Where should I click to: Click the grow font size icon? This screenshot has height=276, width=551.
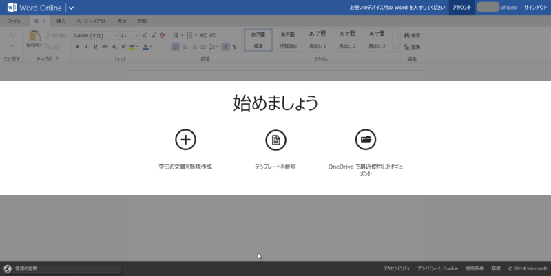click(145, 36)
